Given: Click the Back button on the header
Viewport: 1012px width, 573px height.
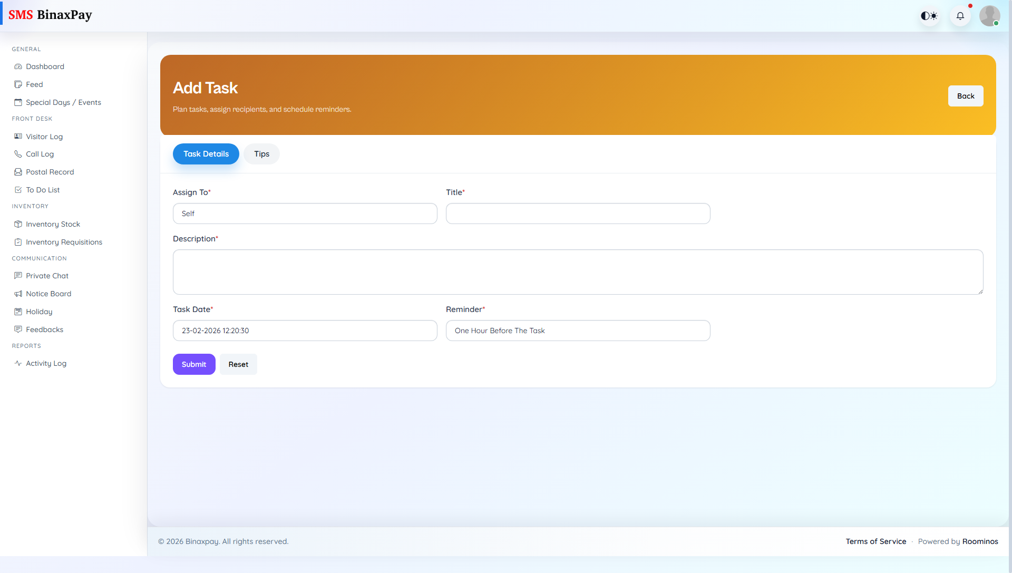Looking at the screenshot, I should click(965, 95).
